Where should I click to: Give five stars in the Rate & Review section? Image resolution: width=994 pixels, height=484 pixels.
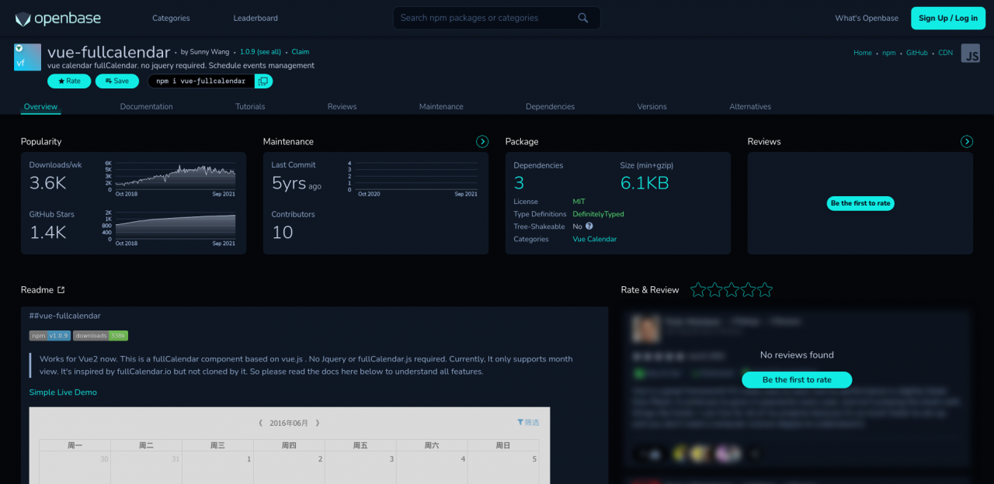pos(766,289)
